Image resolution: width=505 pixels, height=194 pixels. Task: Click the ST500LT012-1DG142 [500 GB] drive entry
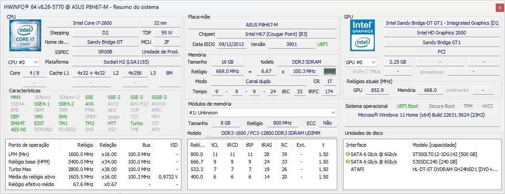pyautogui.click(x=445, y=154)
